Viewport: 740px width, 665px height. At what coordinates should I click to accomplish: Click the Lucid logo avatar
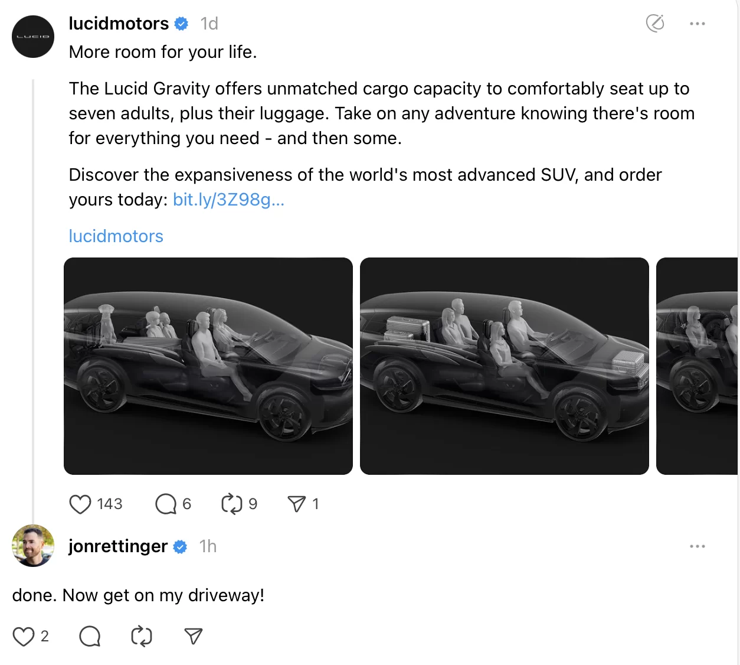(x=33, y=37)
